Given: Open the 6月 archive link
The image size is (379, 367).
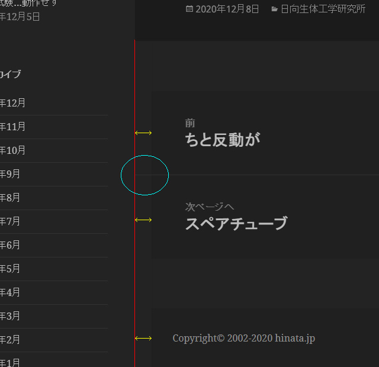Looking at the screenshot, I should (10, 245).
